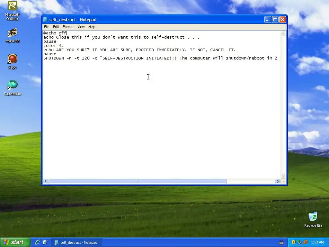Image resolution: width=329 pixels, height=247 pixels.
Task: Select the Pego desktop shortcut
Action: point(13,61)
